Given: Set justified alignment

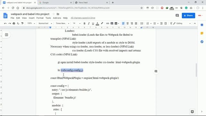Looking at the screenshot, I should [136, 24].
